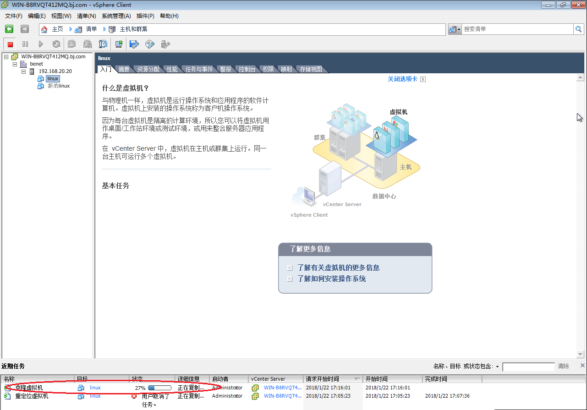Click the 新的linux virtual machine icon
The height and width of the screenshot is (410, 587).
41,86
